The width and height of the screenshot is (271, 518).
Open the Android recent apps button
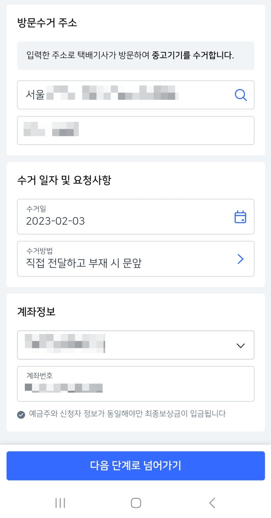click(60, 503)
